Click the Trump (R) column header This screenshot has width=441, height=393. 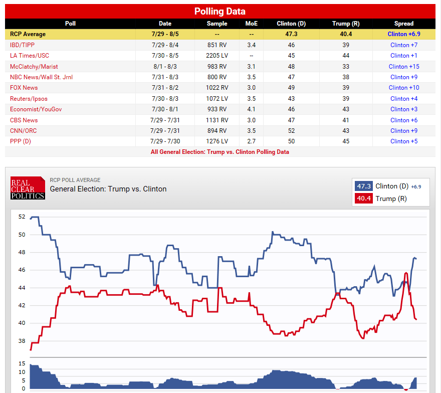click(346, 24)
